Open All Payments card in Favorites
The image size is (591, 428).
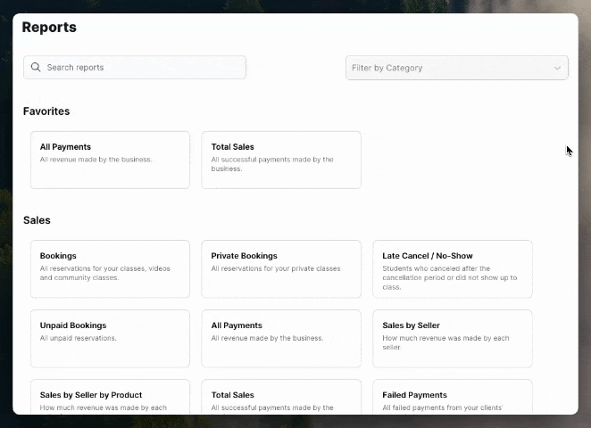110,160
